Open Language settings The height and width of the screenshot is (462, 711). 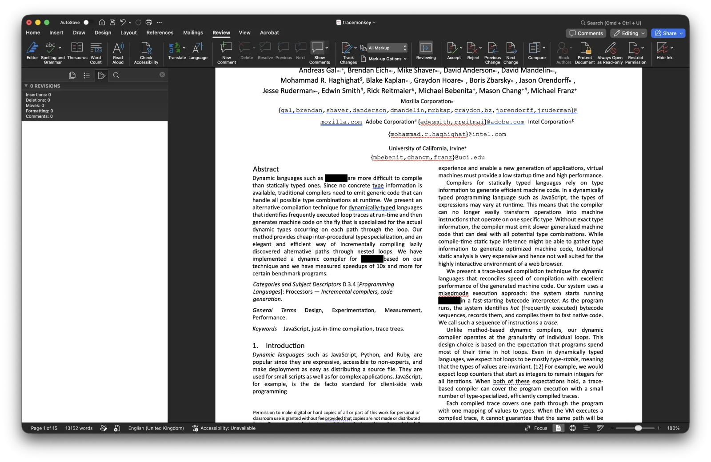pos(198,51)
